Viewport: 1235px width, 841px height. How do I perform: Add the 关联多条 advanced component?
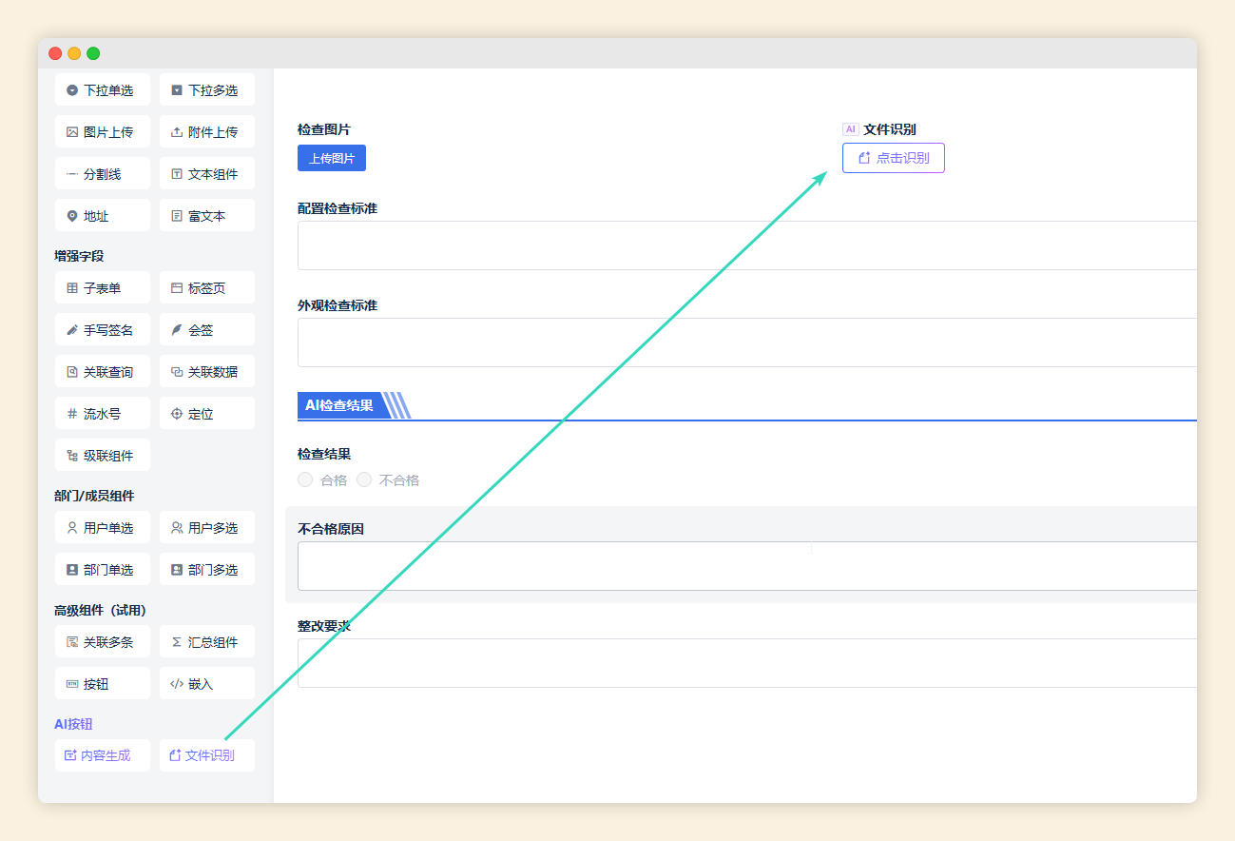pos(103,642)
